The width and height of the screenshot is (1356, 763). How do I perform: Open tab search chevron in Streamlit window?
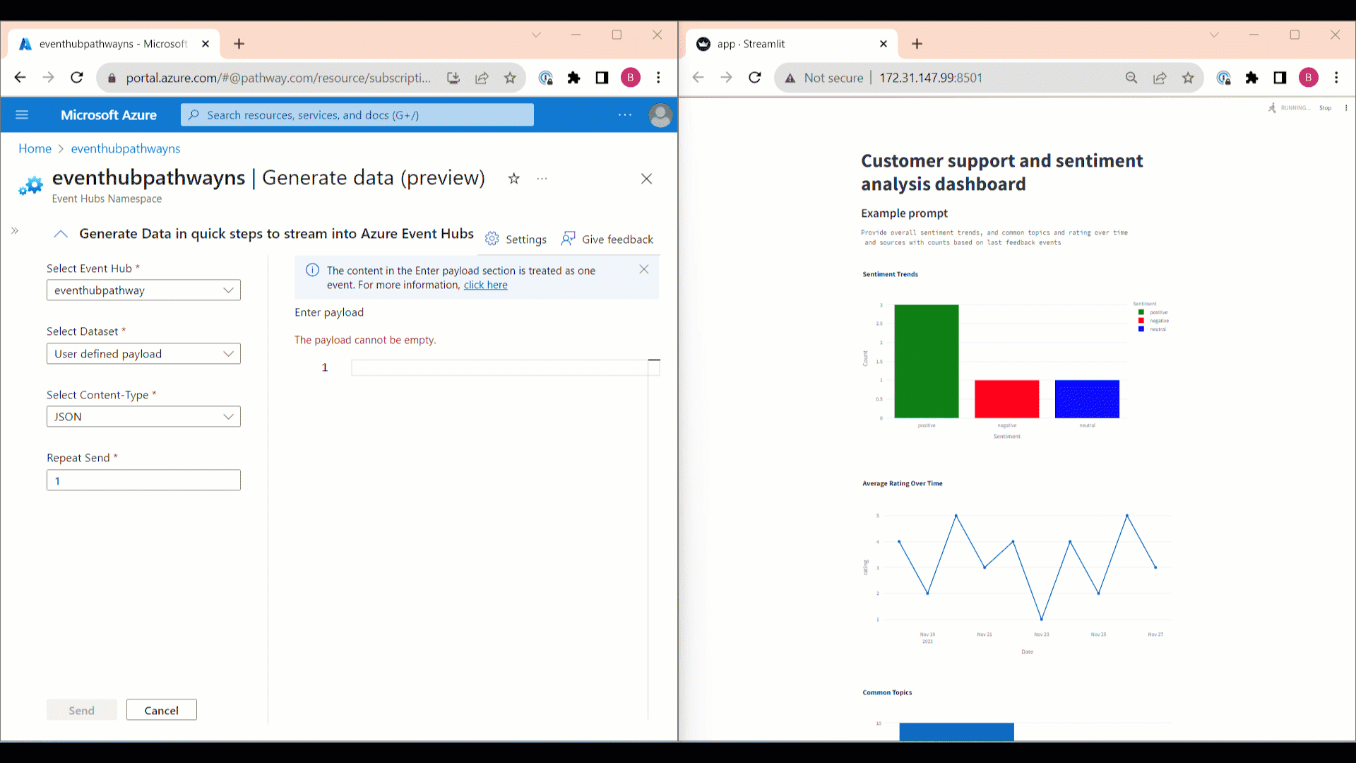click(1214, 35)
